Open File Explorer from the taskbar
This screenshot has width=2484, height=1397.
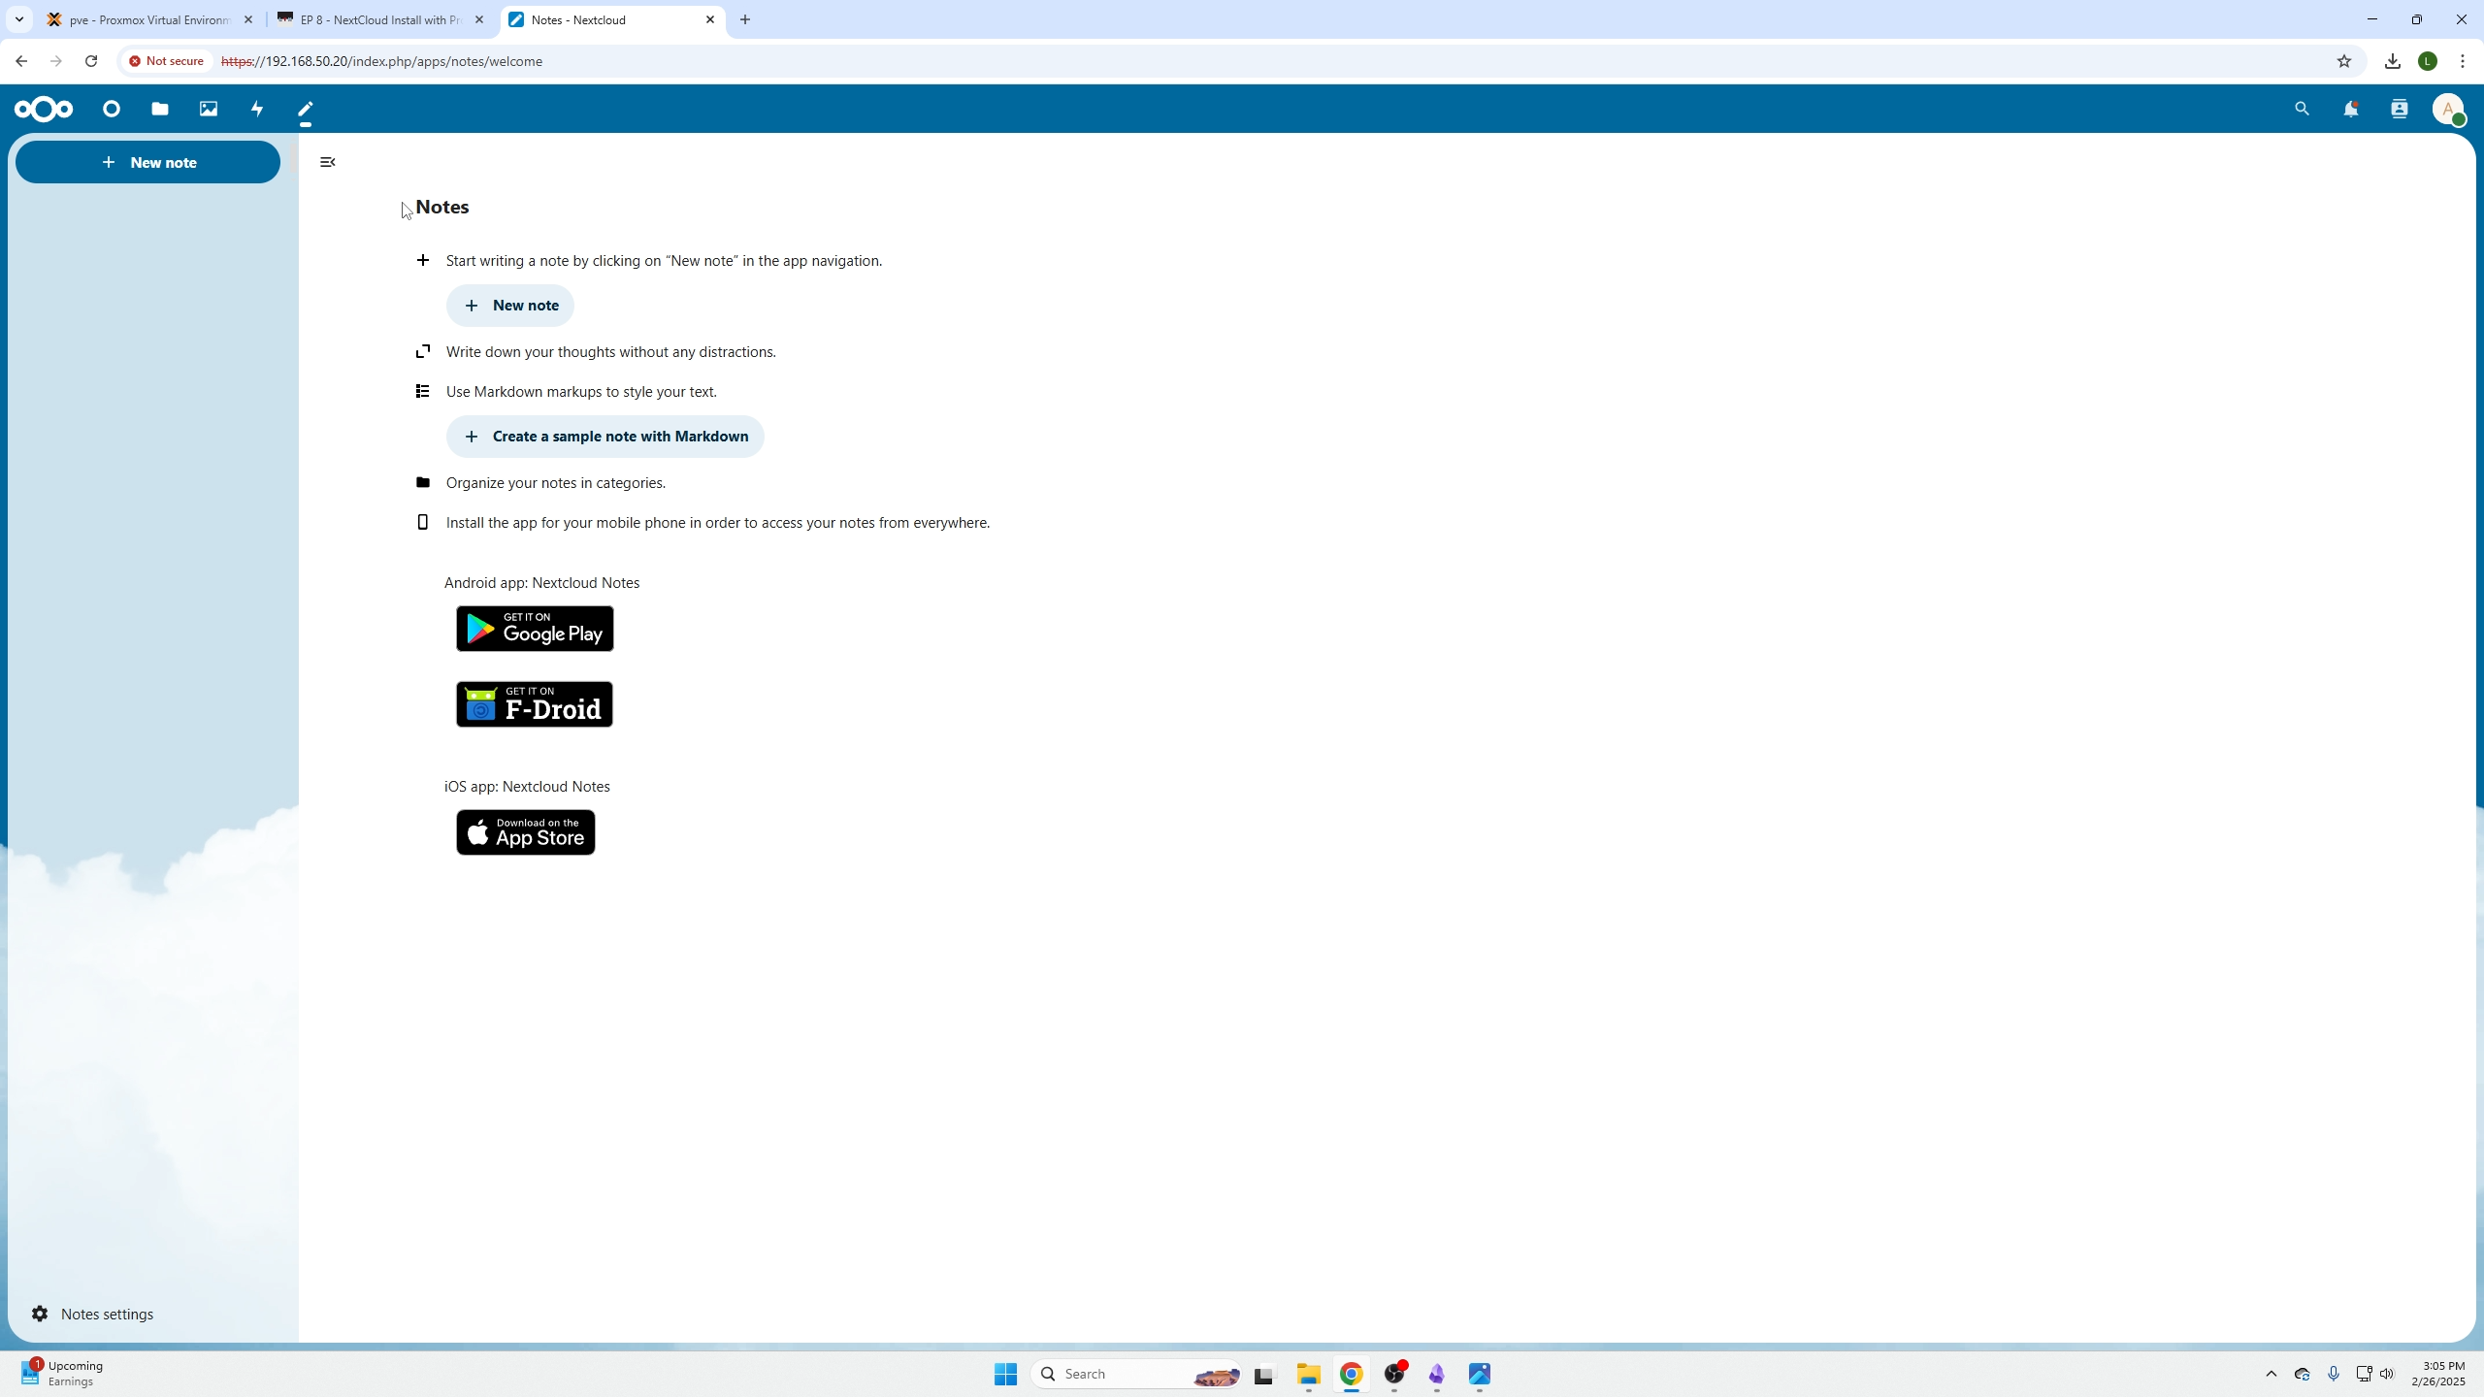point(1308,1374)
